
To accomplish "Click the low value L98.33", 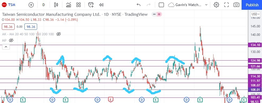I will (36, 20).
